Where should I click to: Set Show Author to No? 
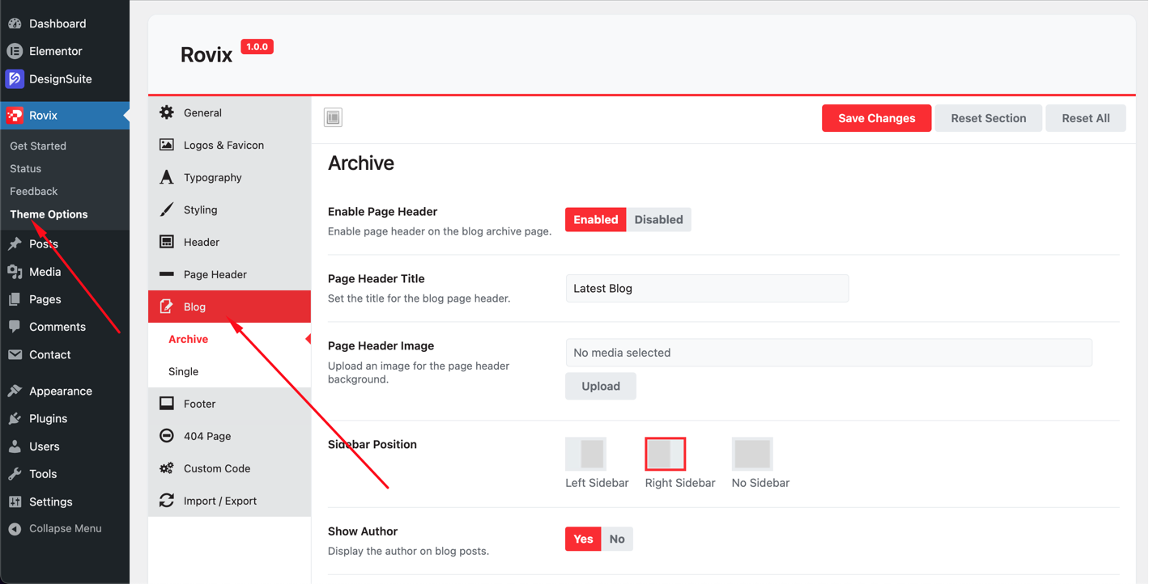tap(617, 539)
